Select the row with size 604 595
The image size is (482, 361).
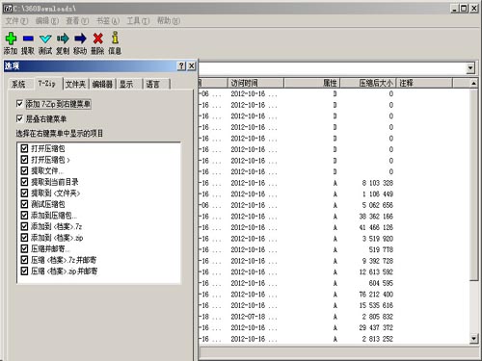click(x=334, y=283)
